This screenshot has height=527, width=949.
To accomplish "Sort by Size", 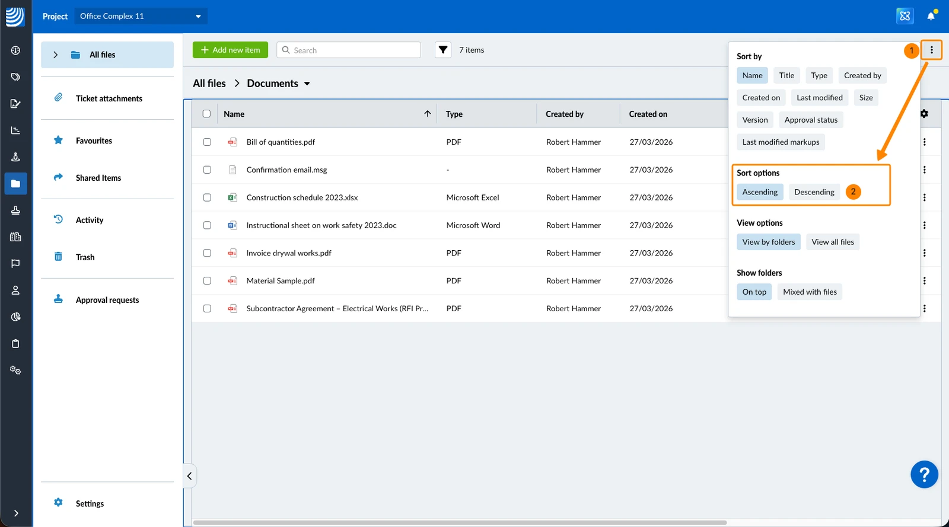I will tap(866, 98).
